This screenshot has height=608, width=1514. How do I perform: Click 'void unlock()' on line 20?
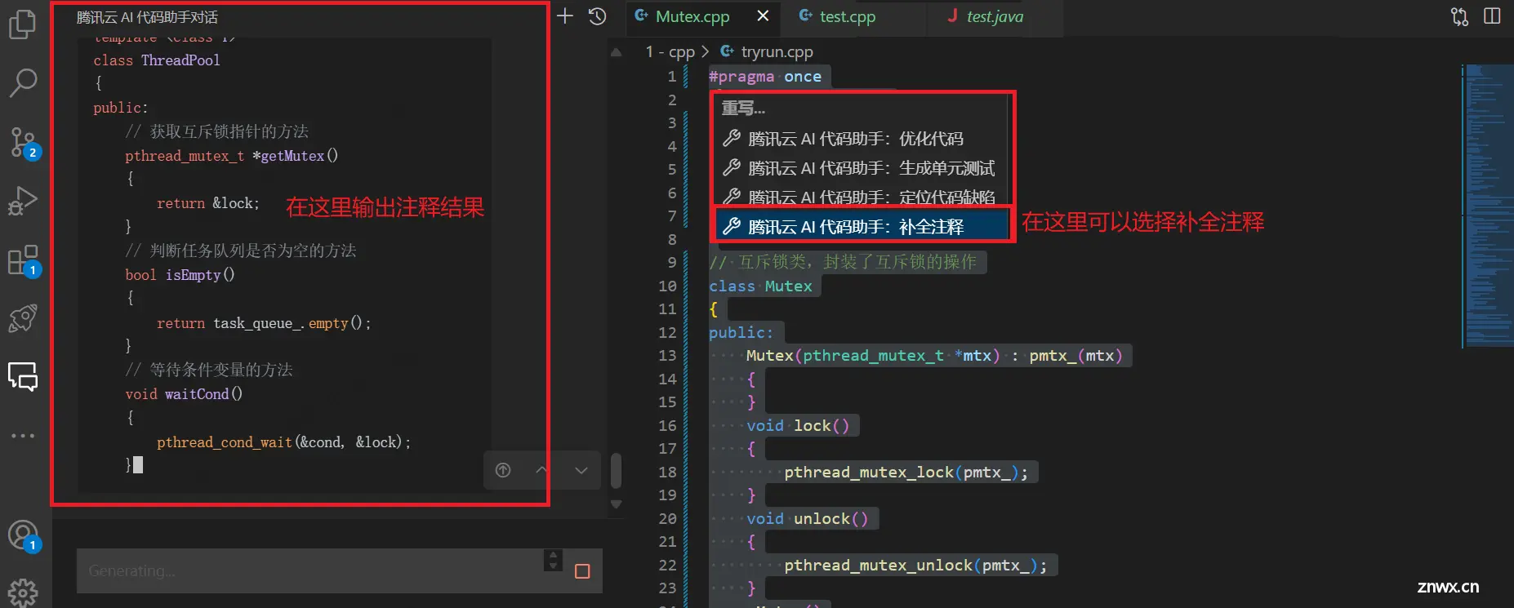pyautogui.click(x=808, y=519)
